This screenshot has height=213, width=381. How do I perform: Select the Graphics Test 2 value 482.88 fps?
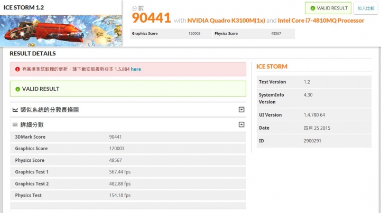coord(120,183)
